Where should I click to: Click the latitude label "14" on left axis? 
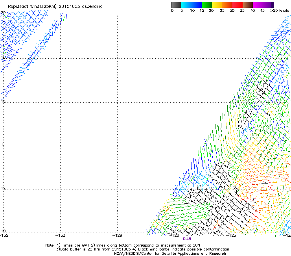point(3,145)
